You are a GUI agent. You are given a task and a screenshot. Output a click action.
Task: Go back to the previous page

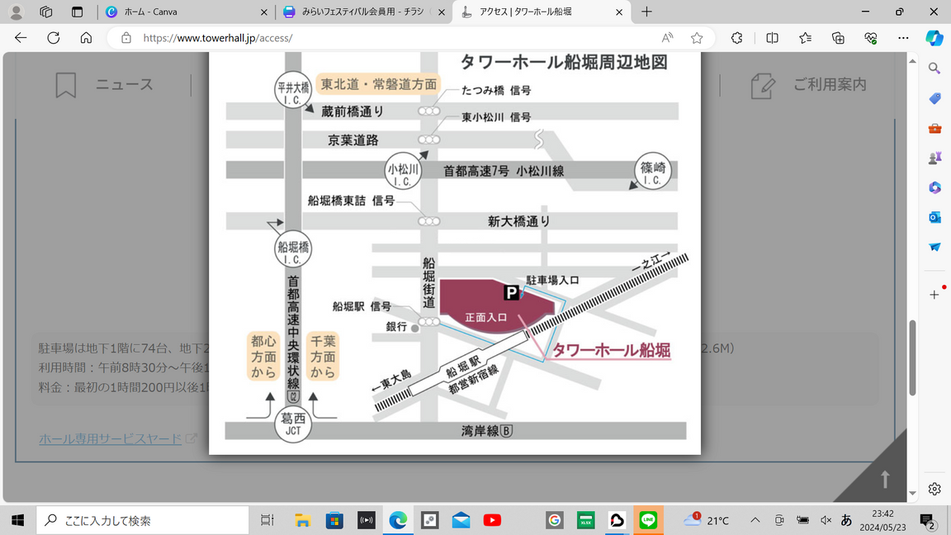[21, 38]
